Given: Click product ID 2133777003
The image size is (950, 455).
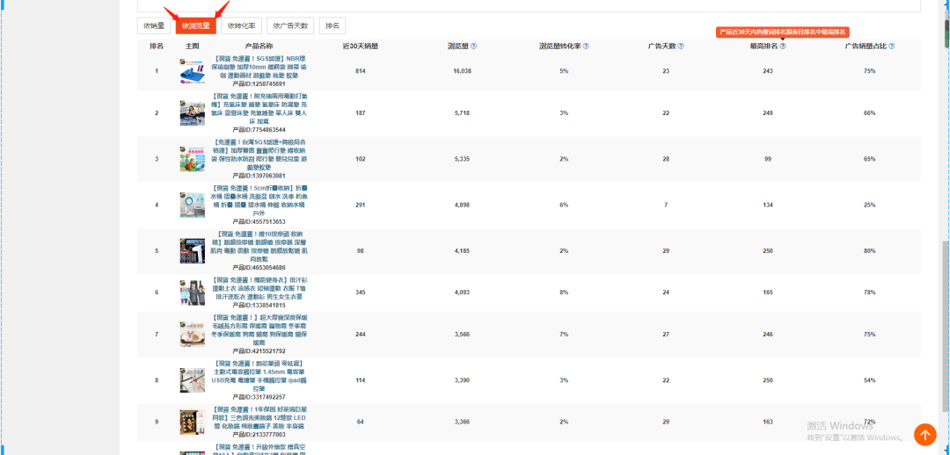Looking at the screenshot, I should (x=259, y=435).
